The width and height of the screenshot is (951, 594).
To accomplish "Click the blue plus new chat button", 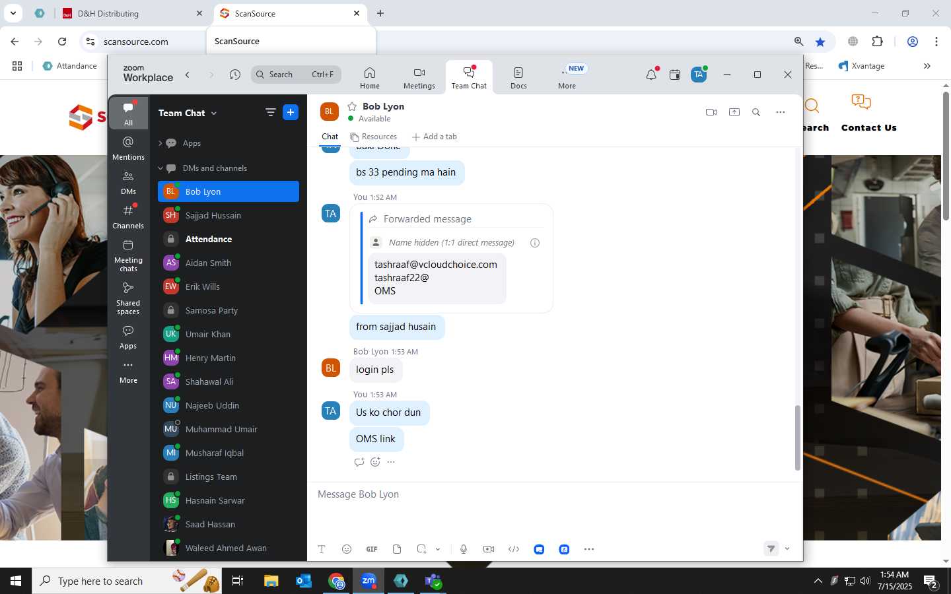I will 291,112.
